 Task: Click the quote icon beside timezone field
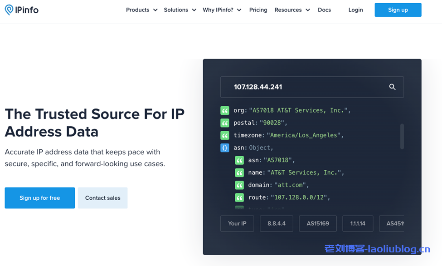click(225, 135)
